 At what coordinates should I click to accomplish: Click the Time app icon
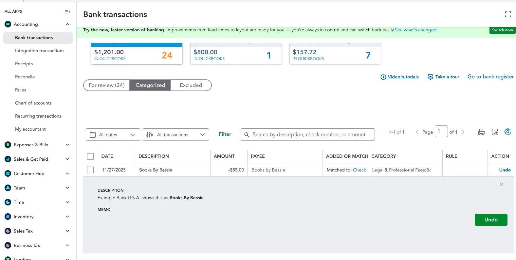coord(8,202)
